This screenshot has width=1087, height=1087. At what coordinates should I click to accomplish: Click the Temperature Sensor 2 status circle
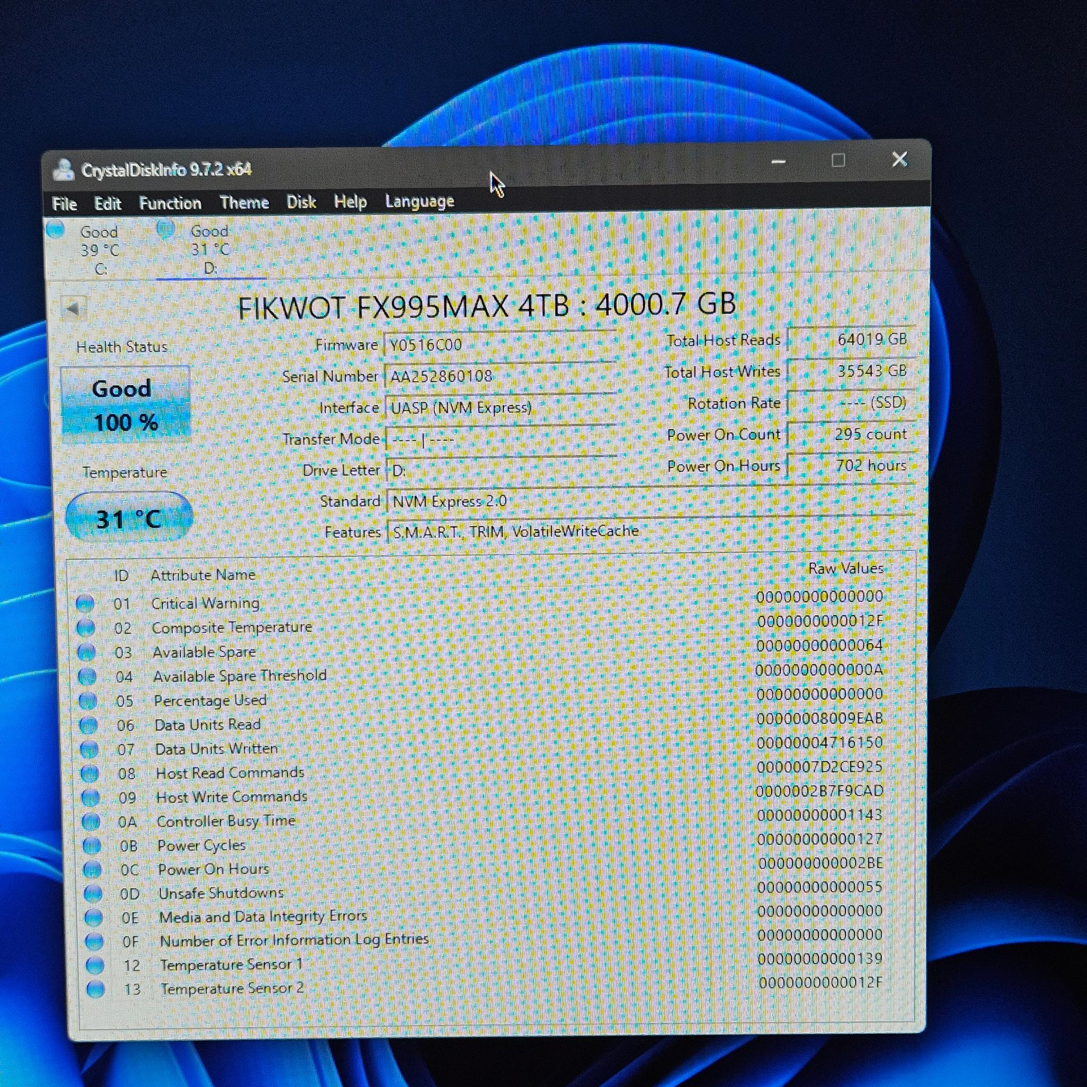click(x=96, y=989)
